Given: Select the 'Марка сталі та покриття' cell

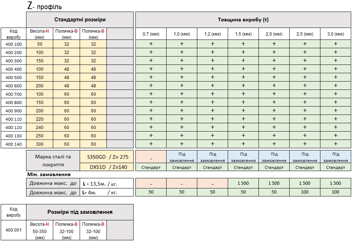Looking at the screenshot, I should 53,161.
